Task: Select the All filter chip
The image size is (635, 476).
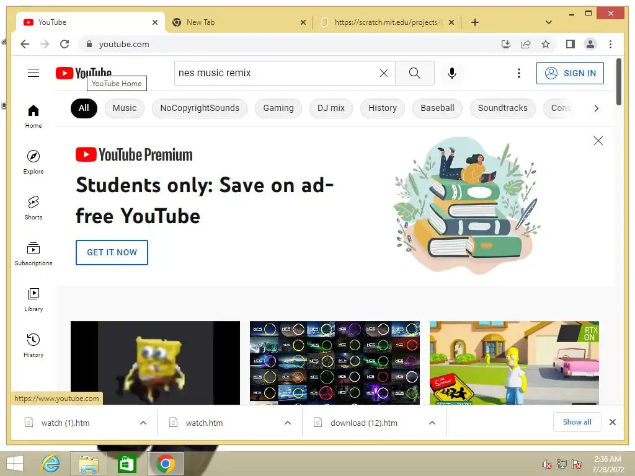Action: [x=84, y=108]
